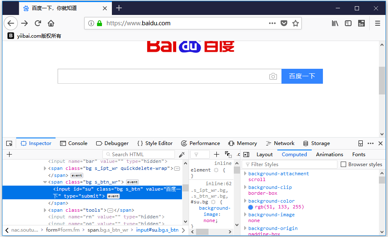
Task: Close the Baidu browser tab
Action: click(105, 8)
